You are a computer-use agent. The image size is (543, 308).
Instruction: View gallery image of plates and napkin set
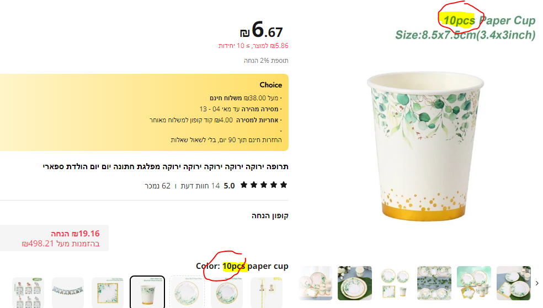pyautogui.click(x=395, y=283)
